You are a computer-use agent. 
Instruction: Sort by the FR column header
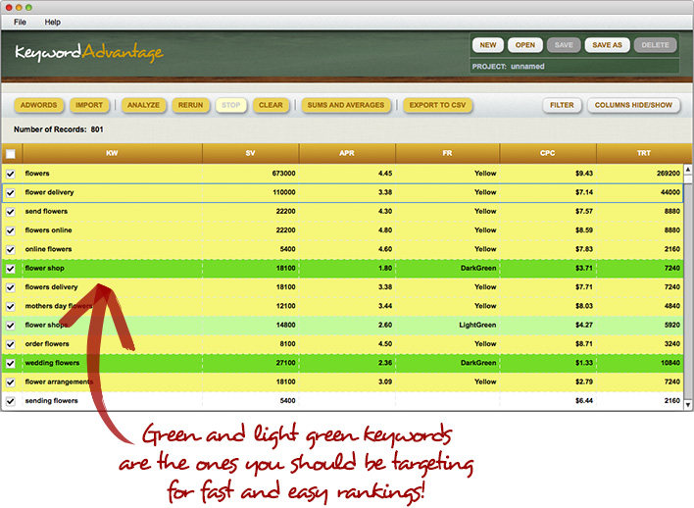click(x=447, y=153)
